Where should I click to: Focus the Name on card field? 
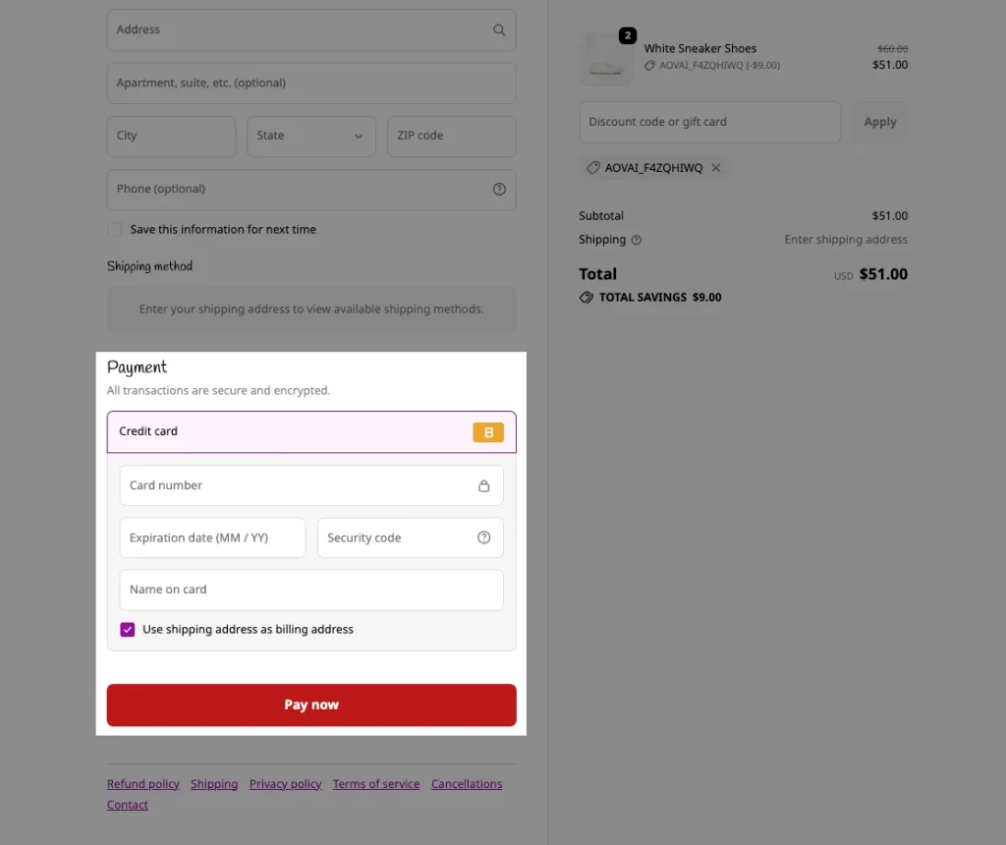311,590
